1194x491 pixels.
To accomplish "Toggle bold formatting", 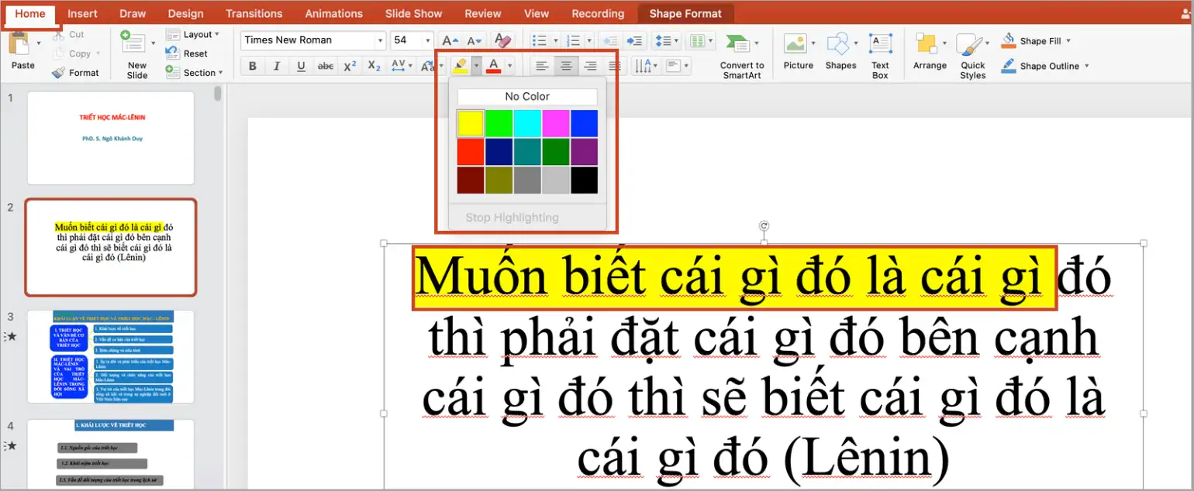I will click(253, 66).
